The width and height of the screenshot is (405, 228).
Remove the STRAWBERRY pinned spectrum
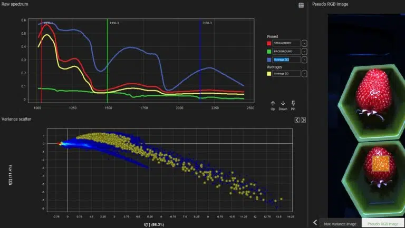[x=304, y=43]
